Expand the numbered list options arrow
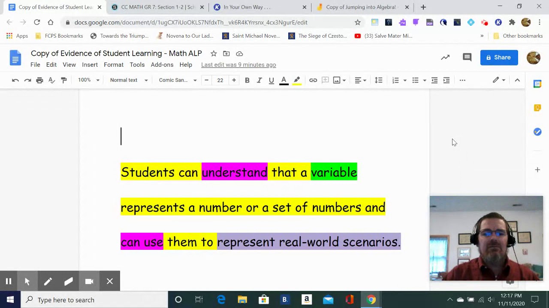 tap(404, 80)
